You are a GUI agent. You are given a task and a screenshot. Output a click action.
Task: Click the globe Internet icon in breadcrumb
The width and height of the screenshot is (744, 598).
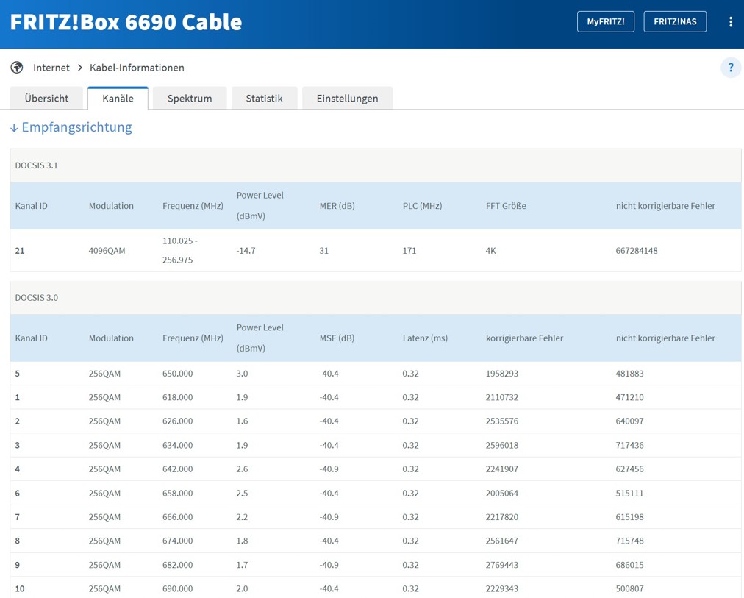[x=17, y=68]
